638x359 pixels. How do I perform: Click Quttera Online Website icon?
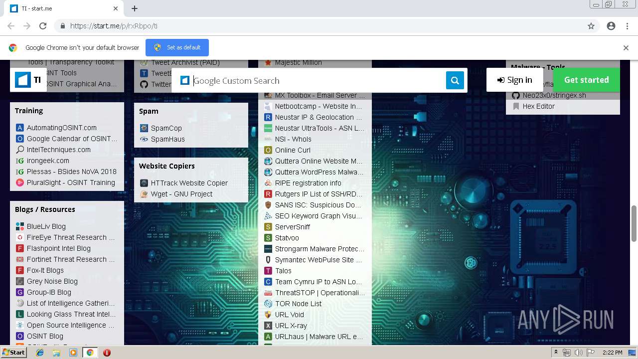268,161
